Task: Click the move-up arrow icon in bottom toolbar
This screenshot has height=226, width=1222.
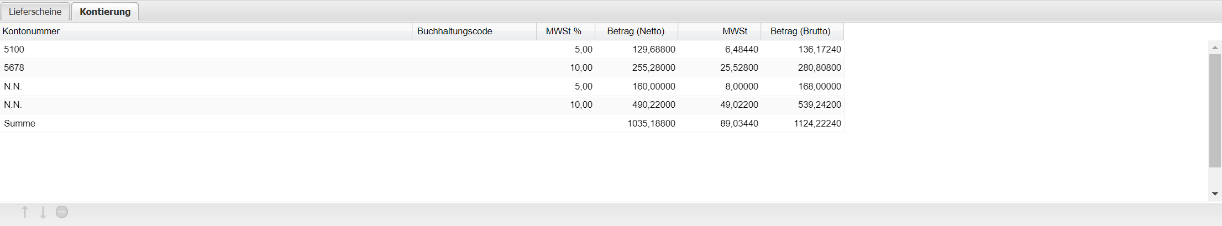Action: pyautogui.click(x=25, y=212)
